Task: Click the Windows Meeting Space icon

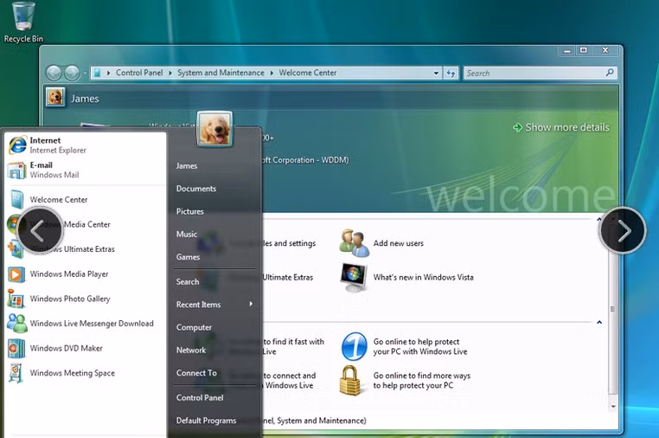Action: pos(16,373)
